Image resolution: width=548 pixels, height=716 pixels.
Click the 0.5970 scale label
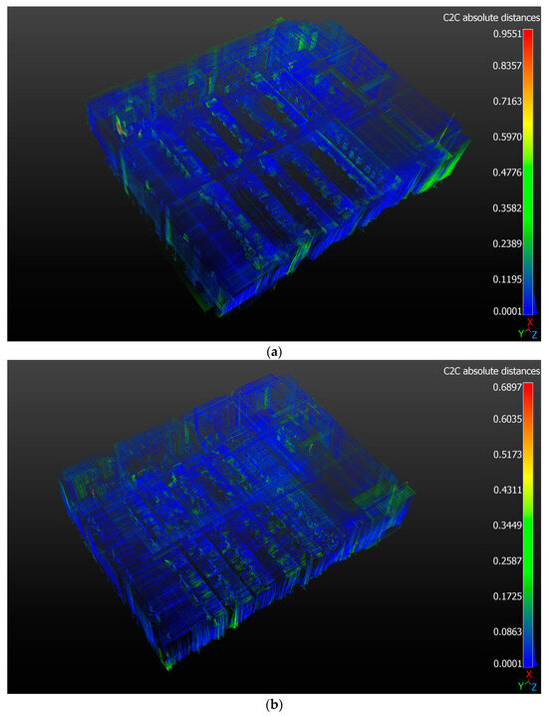(507, 137)
